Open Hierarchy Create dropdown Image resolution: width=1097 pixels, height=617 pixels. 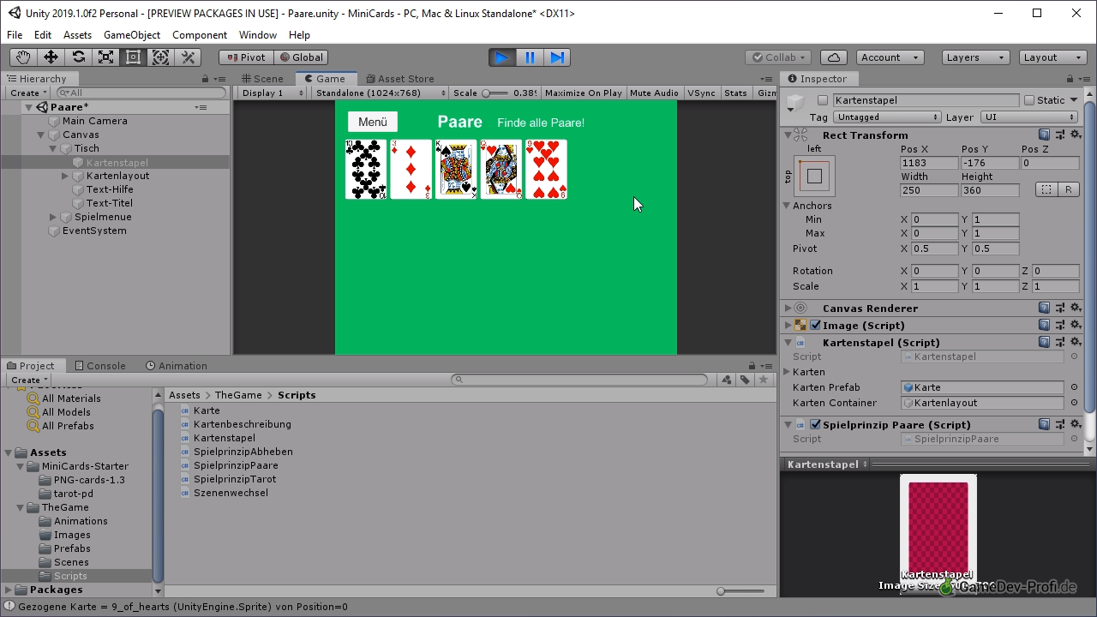click(x=28, y=93)
